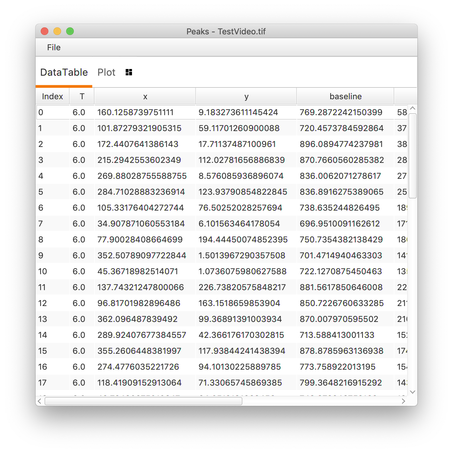The image size is (453, 453).
Task: Select x value 215.2942553602349
Action: [x=139, y=160]
